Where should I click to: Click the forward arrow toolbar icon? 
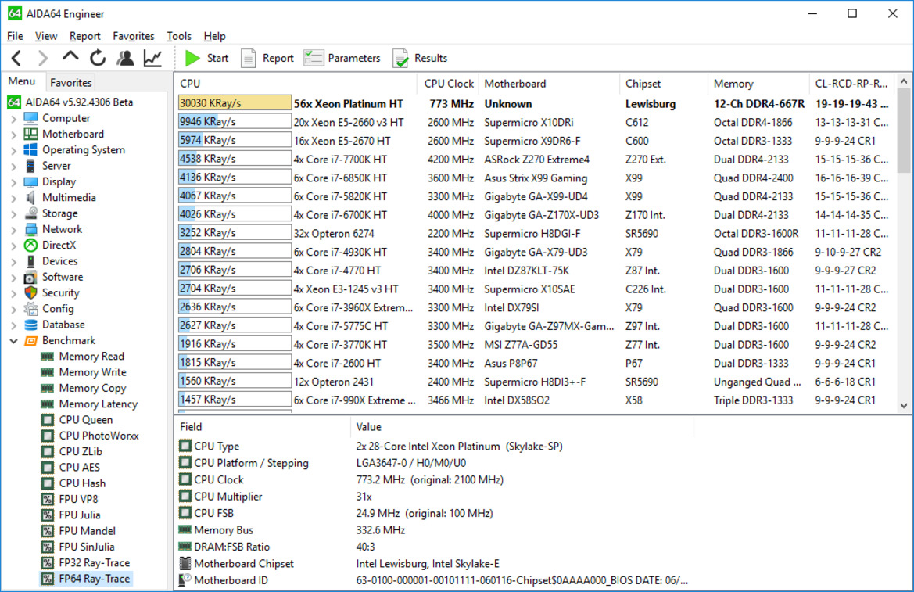point(42,59)
